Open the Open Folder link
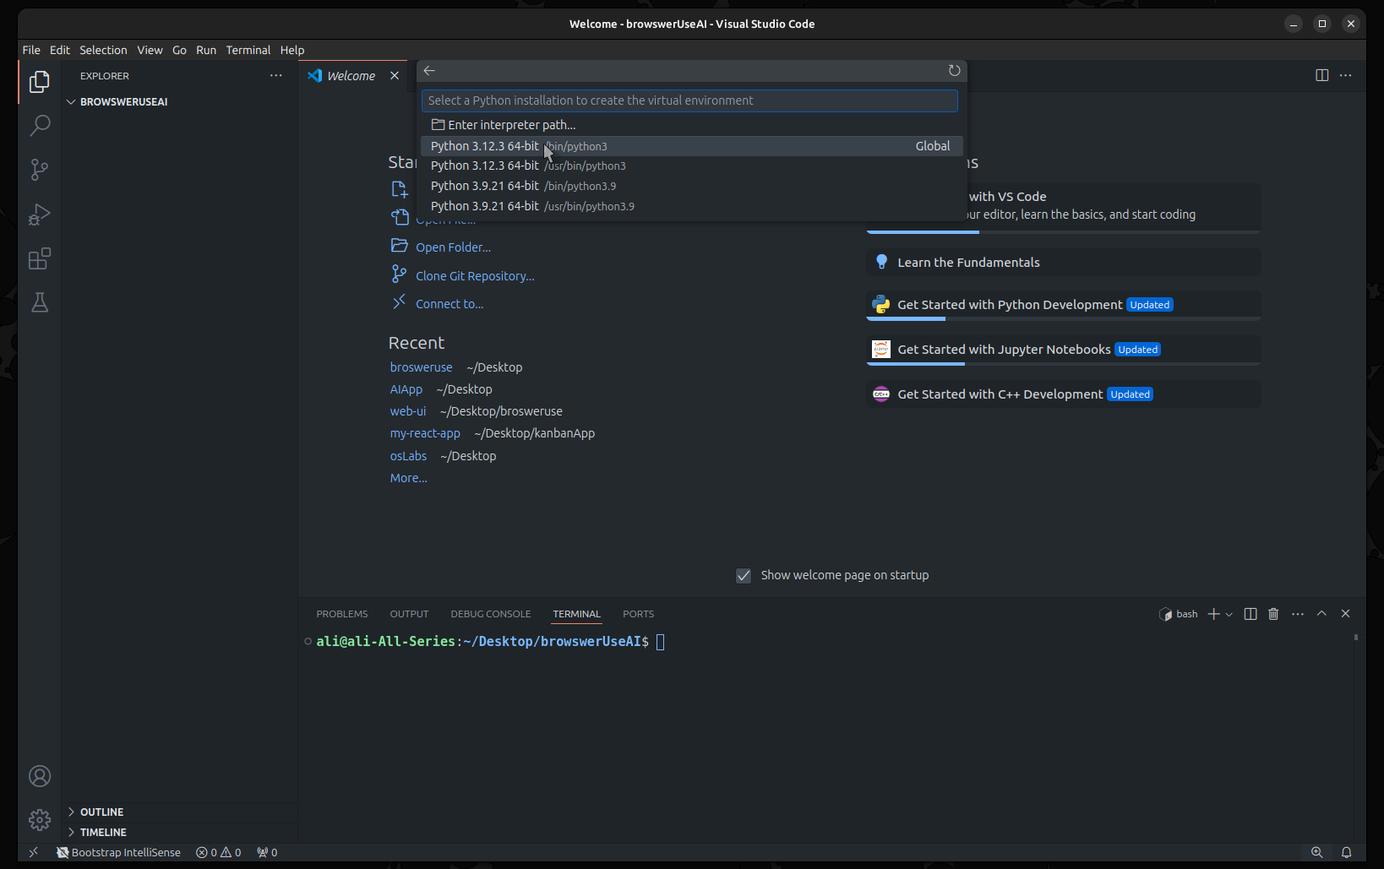 click(453, 247)
